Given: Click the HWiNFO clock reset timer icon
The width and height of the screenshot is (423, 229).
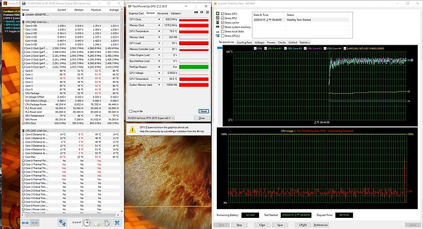Looking at the screenshot, I should pyautogui.click(x=86, y=223).
